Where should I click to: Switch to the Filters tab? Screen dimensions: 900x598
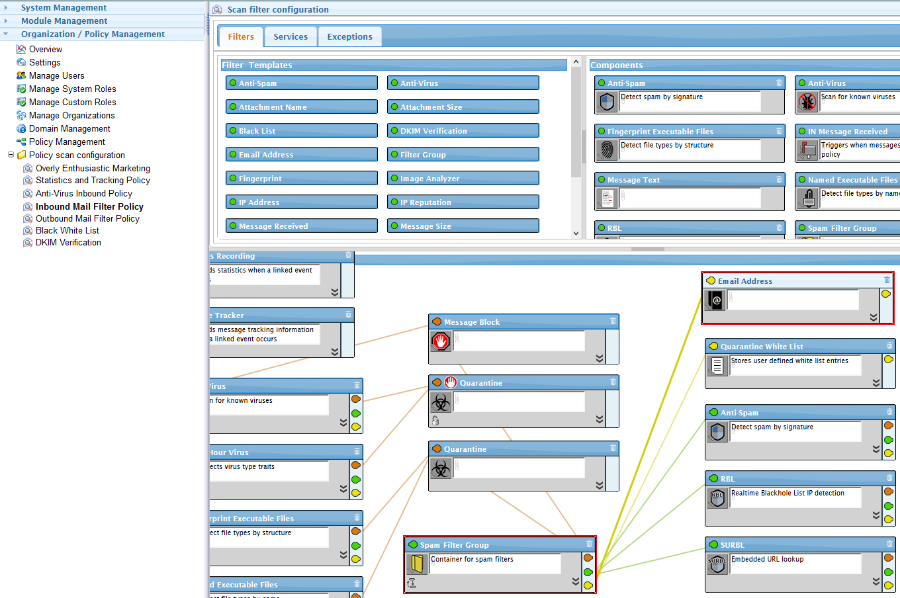pos(241,37)
